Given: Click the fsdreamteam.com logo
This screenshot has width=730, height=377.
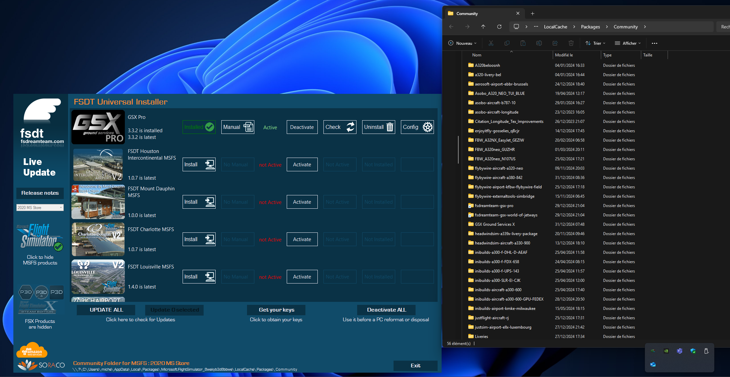Looking at the screenshot, I should point(42,122).
